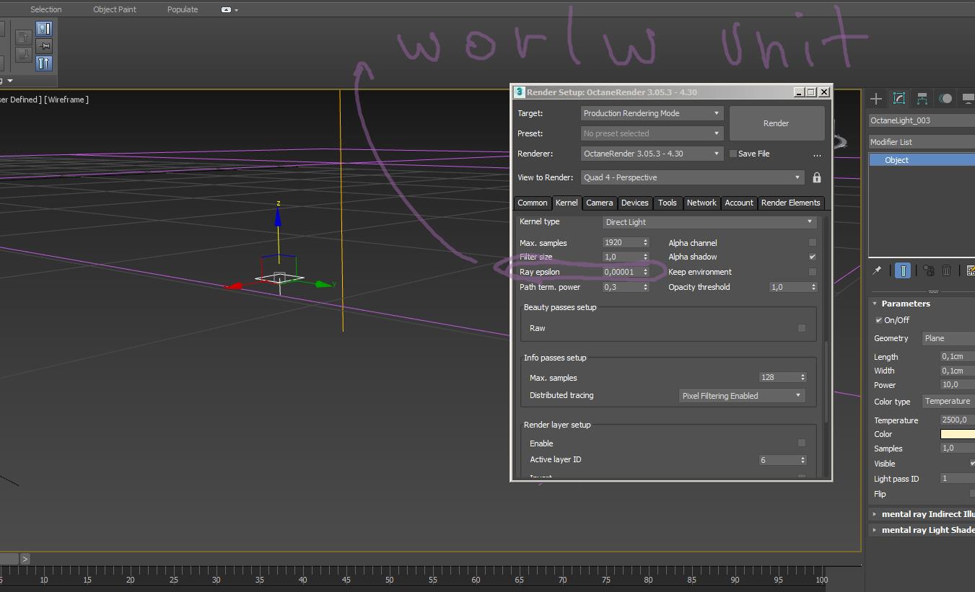The width and height of the screenshot is (975, 592).
Task: Click the light Color swatch
Action: pos(958,434)
